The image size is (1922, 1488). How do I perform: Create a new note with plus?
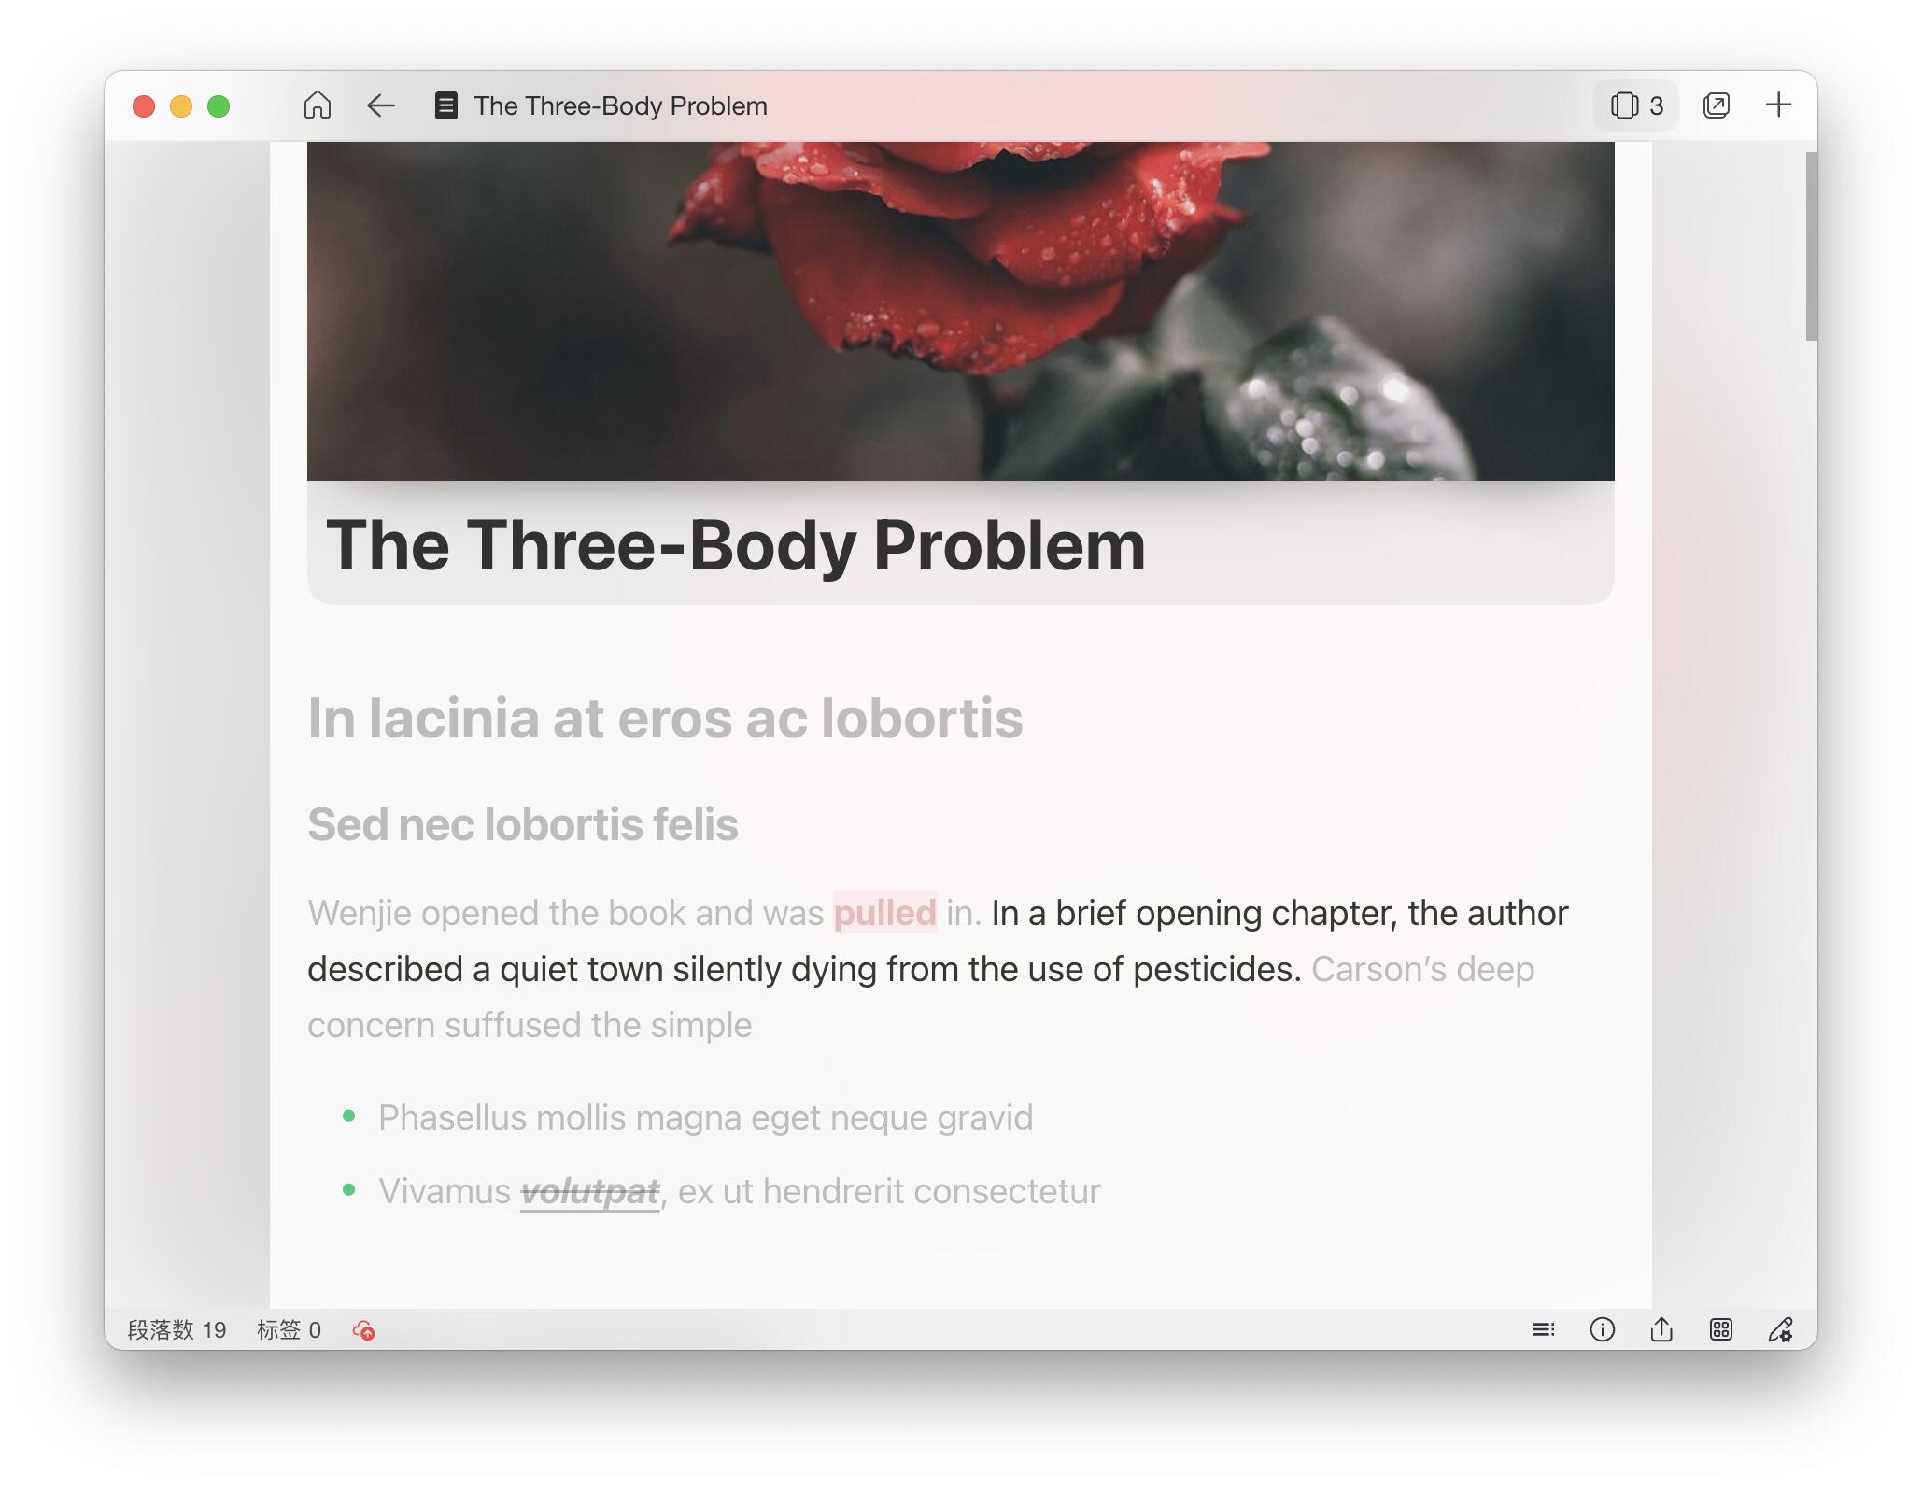[1778, 105]
